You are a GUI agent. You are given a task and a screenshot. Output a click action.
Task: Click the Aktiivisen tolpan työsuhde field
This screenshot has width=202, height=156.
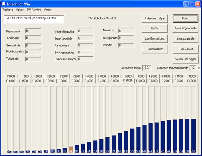pyautogui.click(x=193, y=68)
